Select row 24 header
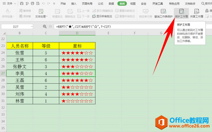Screen dimensions: 212x132 tap(3, 53)
